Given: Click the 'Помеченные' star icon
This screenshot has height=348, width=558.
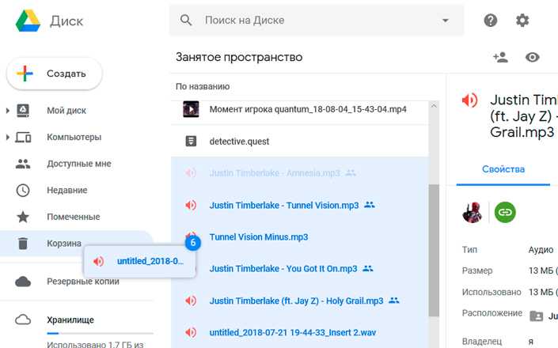Looking at the screenshot, I should 23,217.
